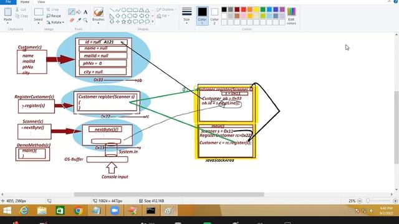Select the Color picker eyedropper tool
399x224 pixels.
(79, 20)
